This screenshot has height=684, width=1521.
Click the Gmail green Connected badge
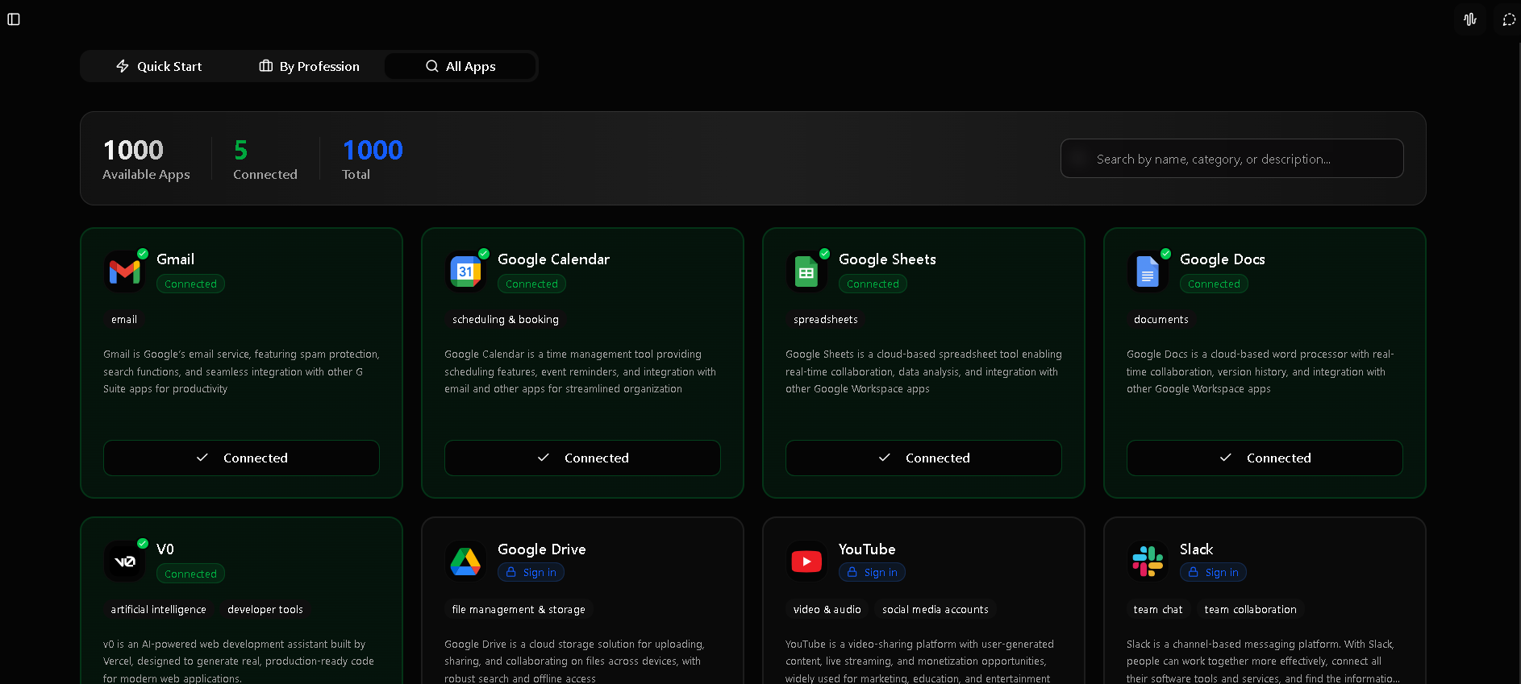point(190,284)
